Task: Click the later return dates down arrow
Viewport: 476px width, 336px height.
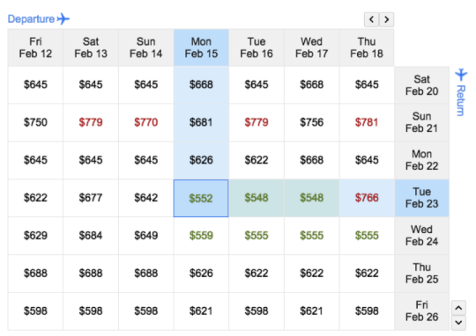Action: click(x=458, y=322)
